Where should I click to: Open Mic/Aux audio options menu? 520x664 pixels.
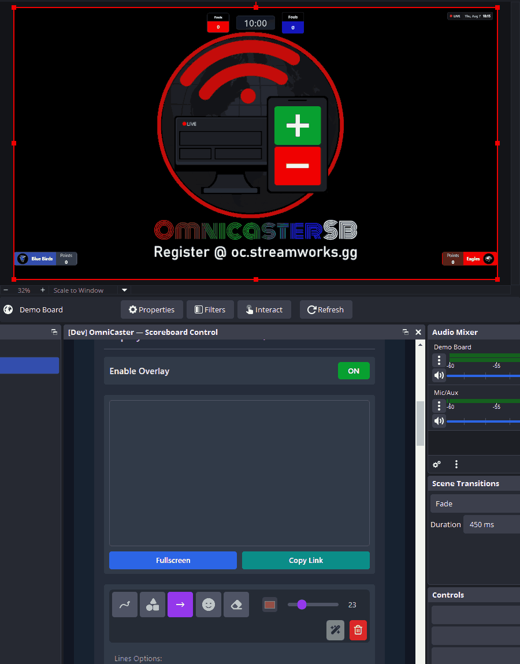[x=439, y=406]
